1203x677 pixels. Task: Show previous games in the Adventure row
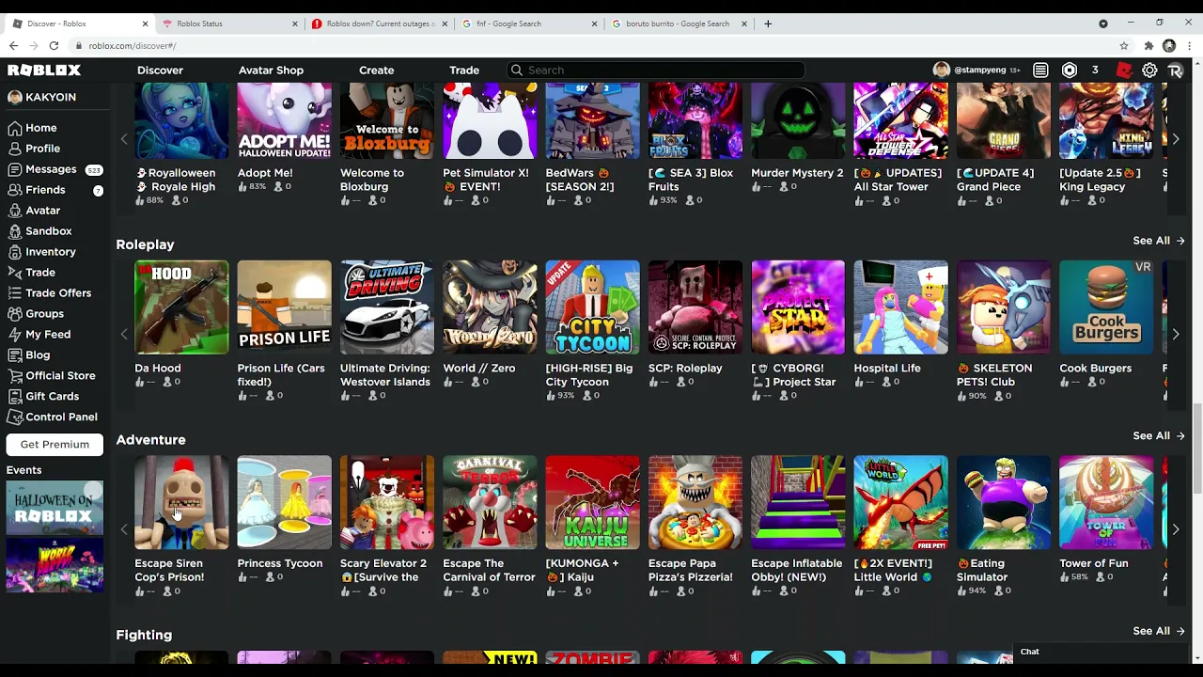point(123,529)
